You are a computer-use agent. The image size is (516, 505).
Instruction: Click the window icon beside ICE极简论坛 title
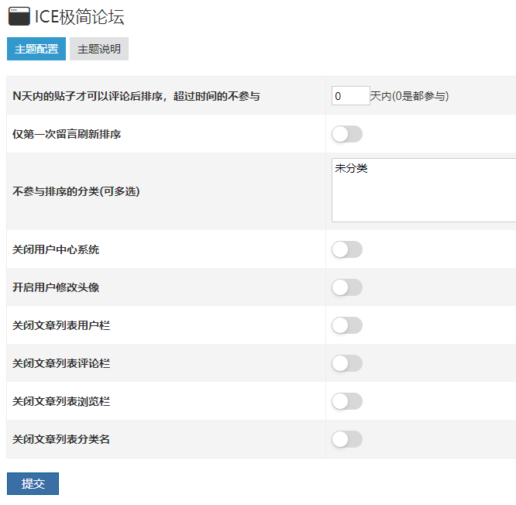coord(19,16)
